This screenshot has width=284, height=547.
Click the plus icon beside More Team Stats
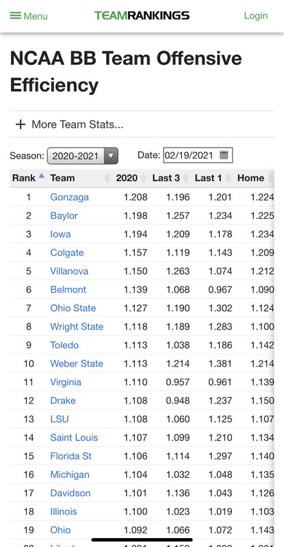pyautogui.click(x=21, y=124)
